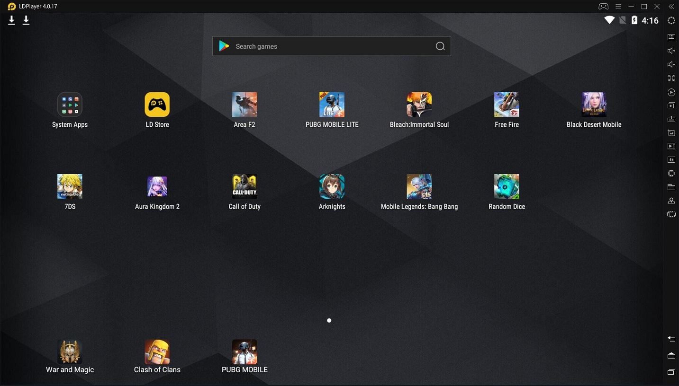Click the Google Play logo in search bar
The height and width of the screenshot is (386, 679).
pyautogui.click(x=224, y=46)
